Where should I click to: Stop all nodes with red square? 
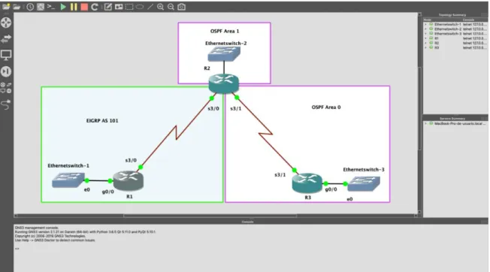coord(84,7)
